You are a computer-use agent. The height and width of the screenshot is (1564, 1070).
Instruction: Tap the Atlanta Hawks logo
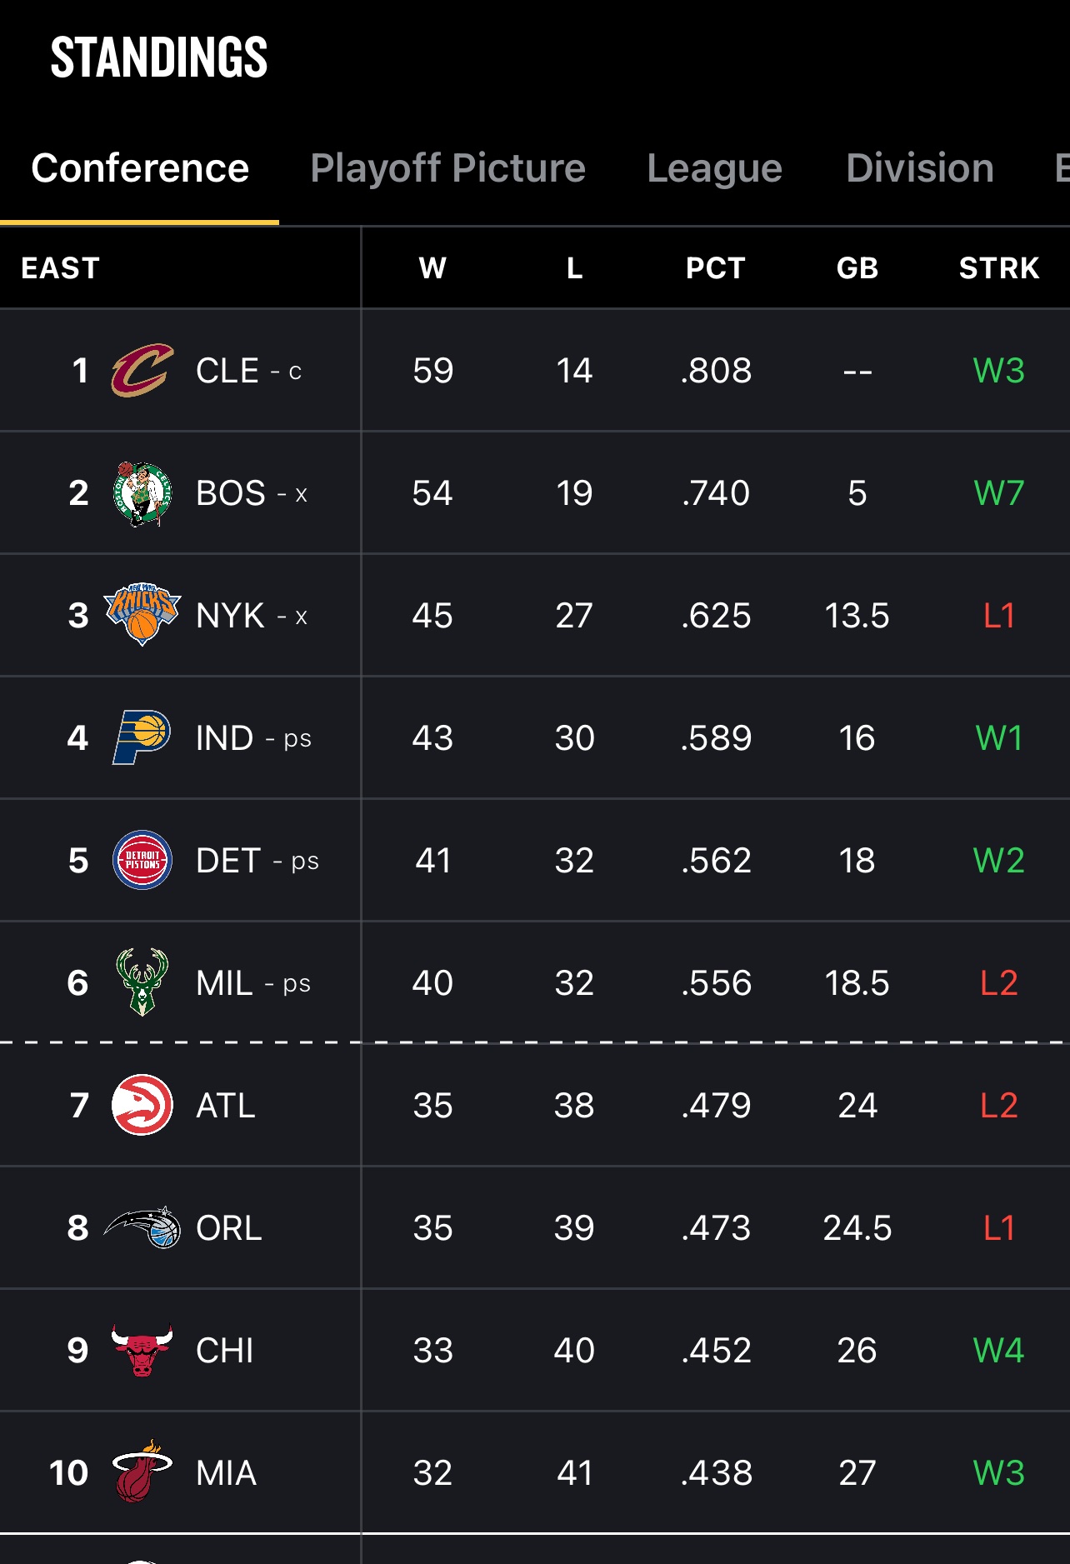[142, 1105]
